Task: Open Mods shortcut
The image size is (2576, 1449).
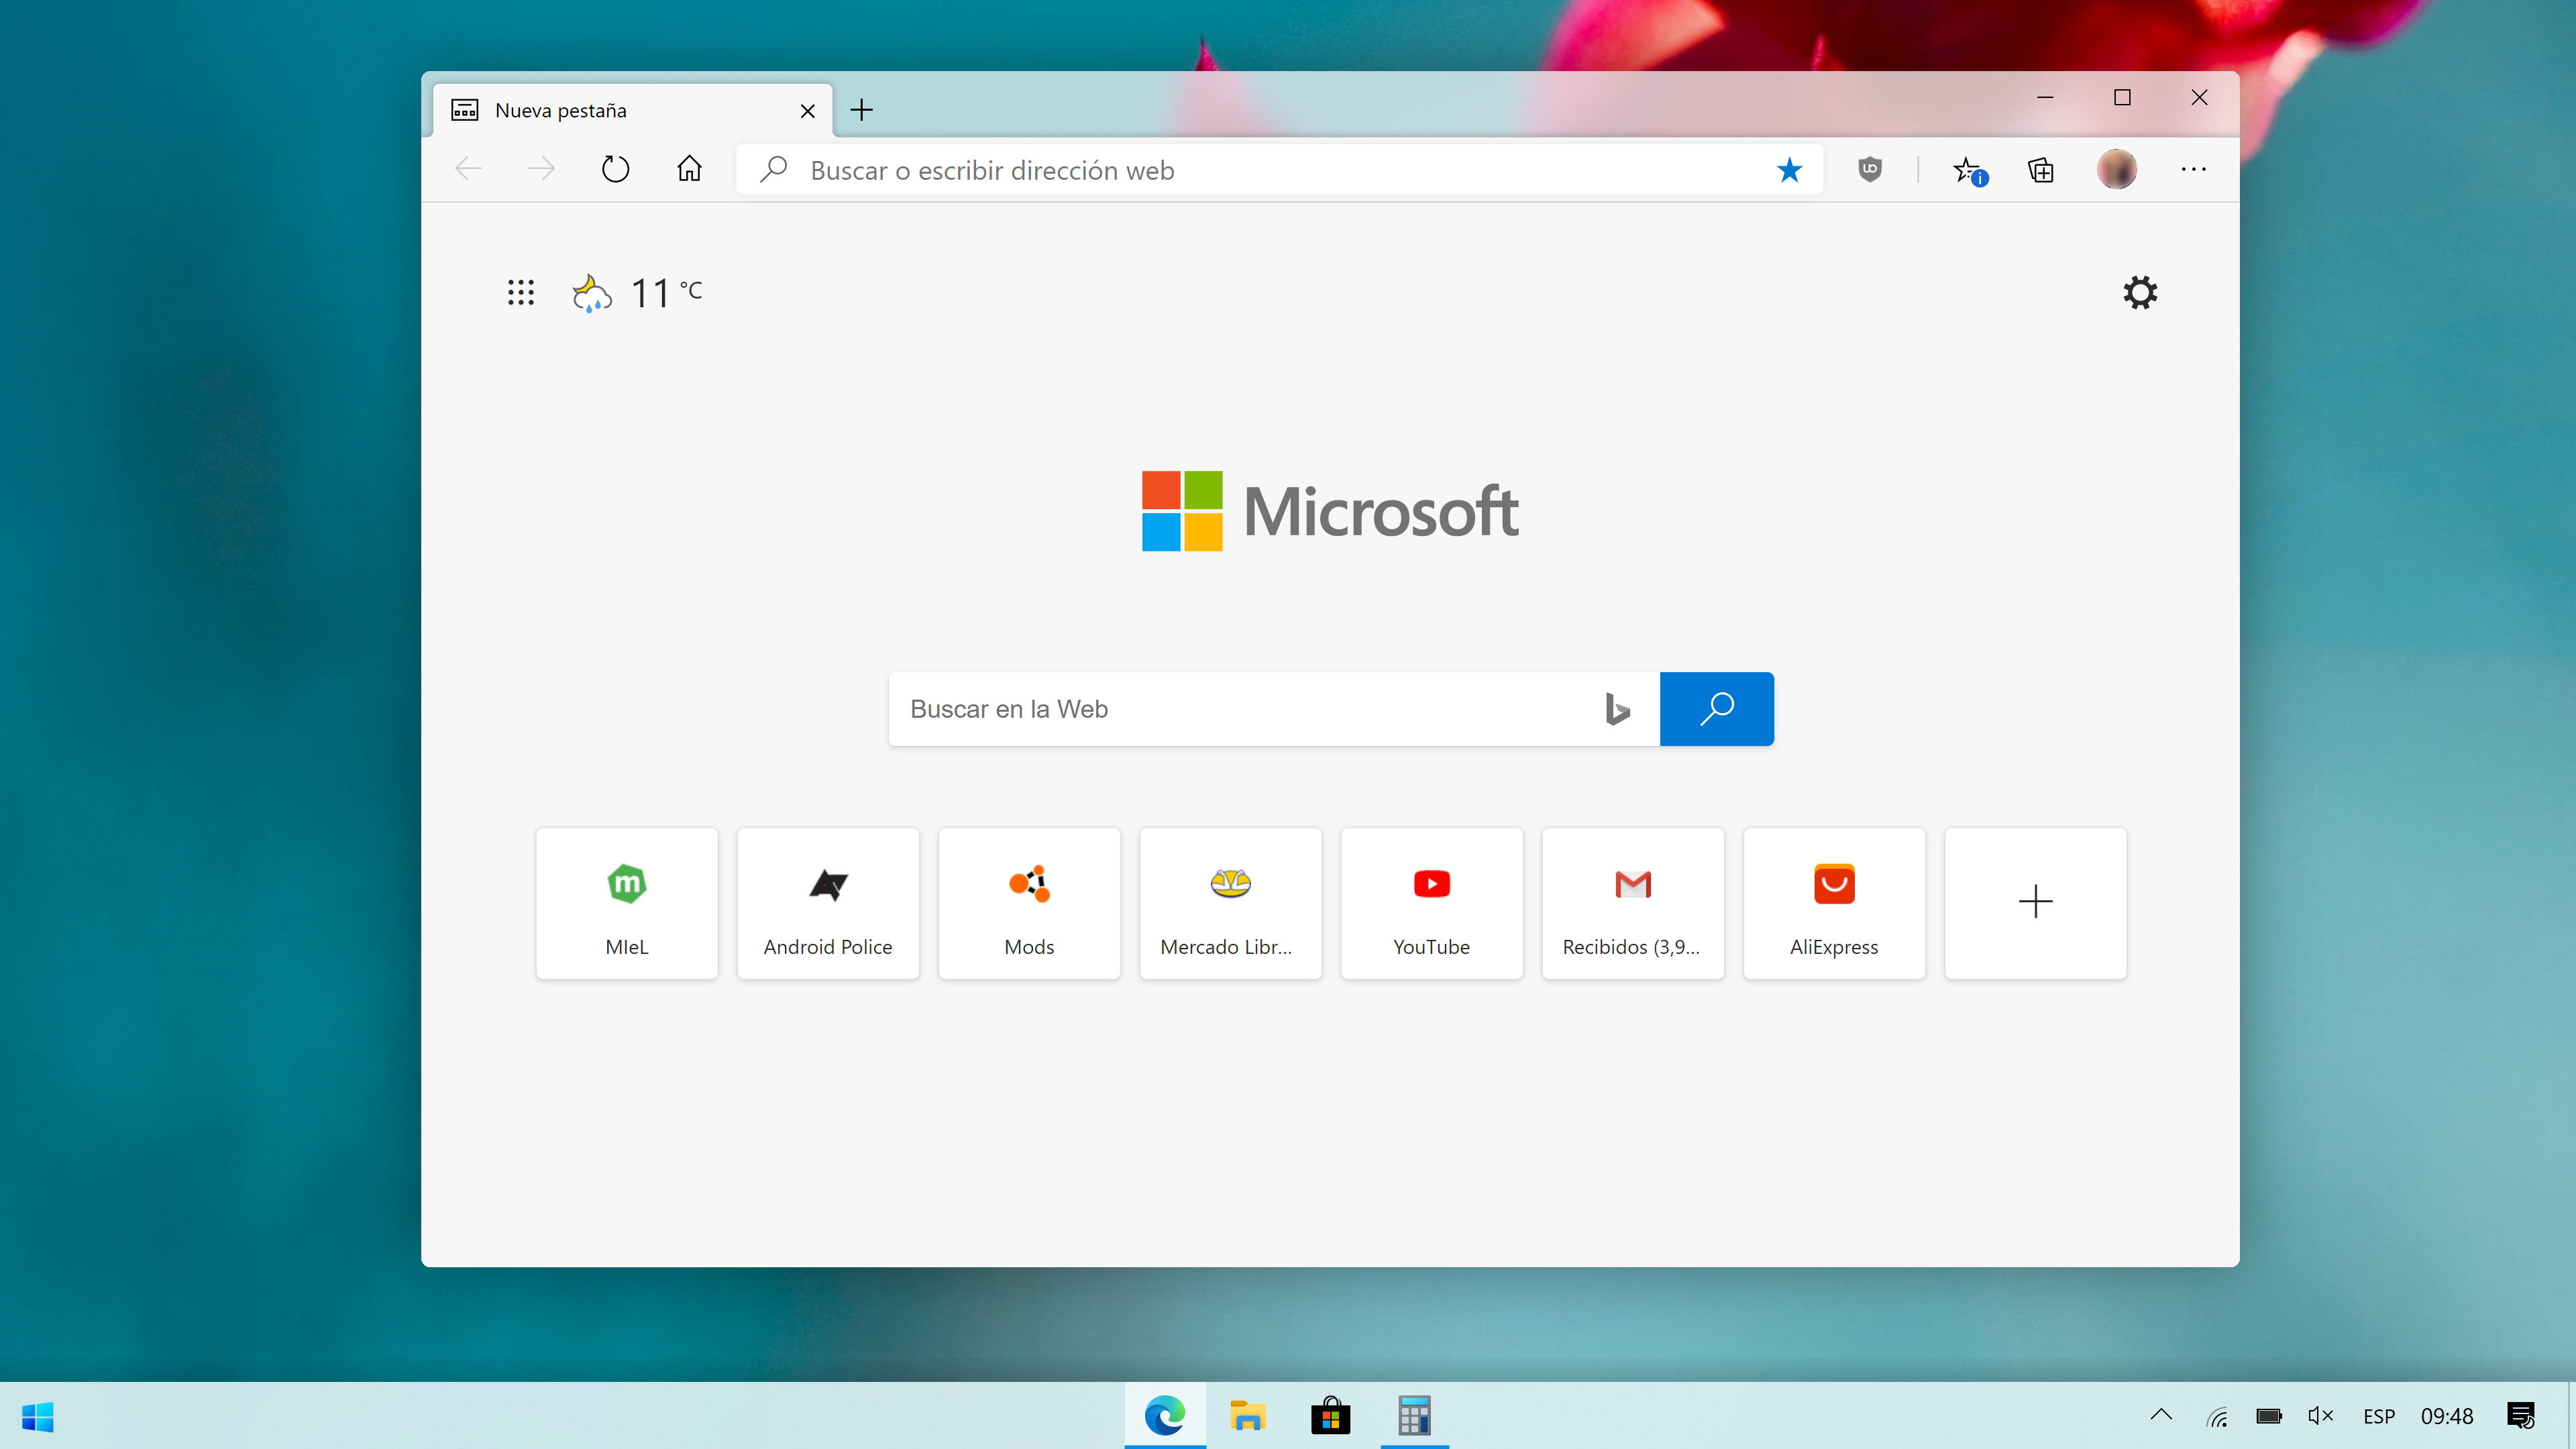Action: [x=1028, y=902]
